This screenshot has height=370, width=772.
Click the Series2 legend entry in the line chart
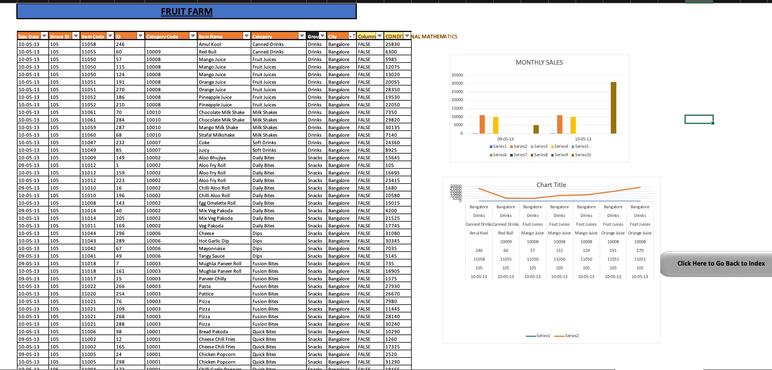point(566,336)
